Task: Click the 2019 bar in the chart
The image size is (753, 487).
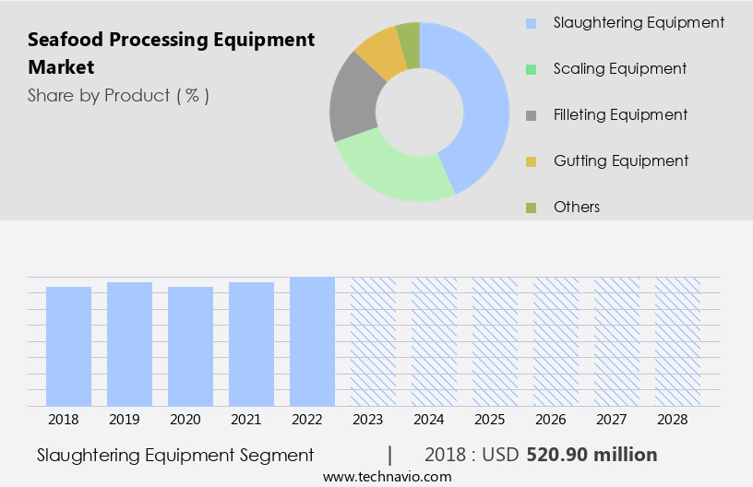Action: (130, 344)
